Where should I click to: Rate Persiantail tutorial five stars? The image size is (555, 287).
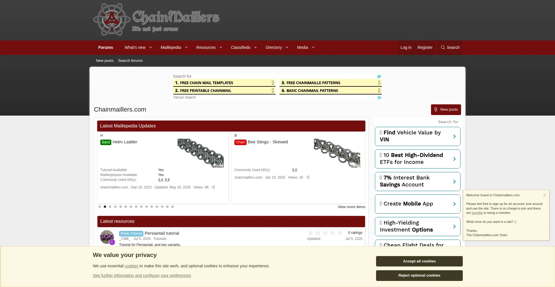(x=340, y=233)
